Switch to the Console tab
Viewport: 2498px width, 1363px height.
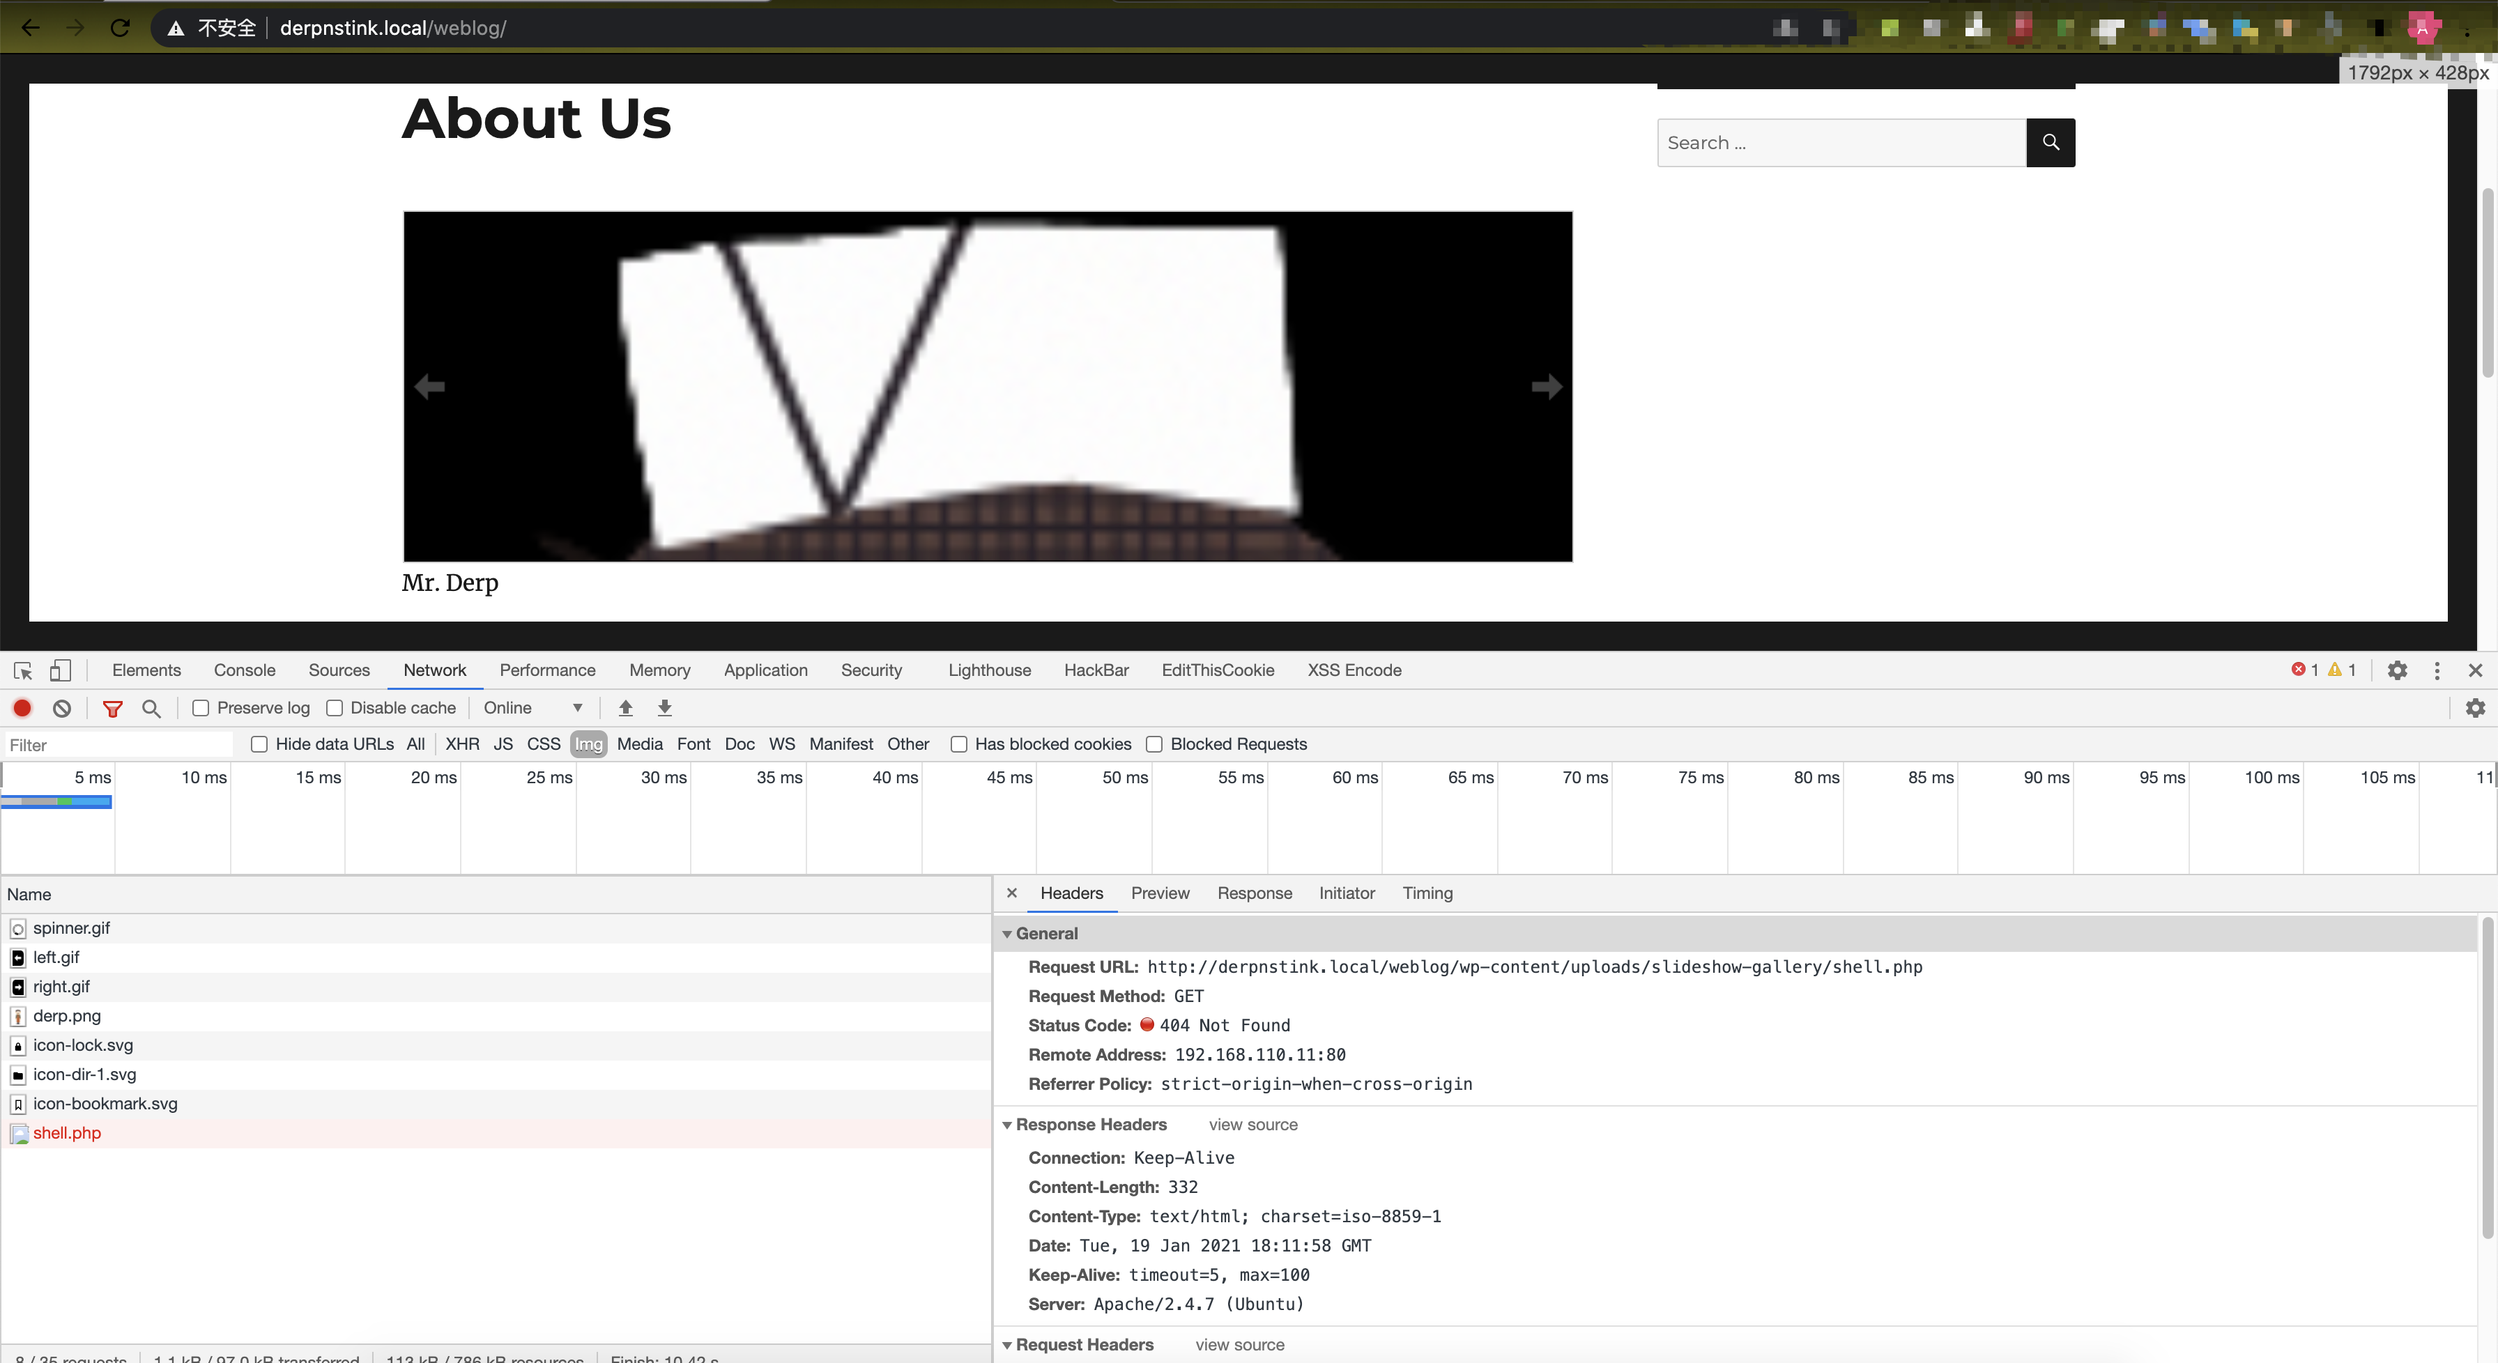[245, 670]
